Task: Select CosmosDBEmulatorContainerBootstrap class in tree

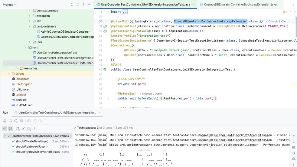Action: (x=65, y=37)
